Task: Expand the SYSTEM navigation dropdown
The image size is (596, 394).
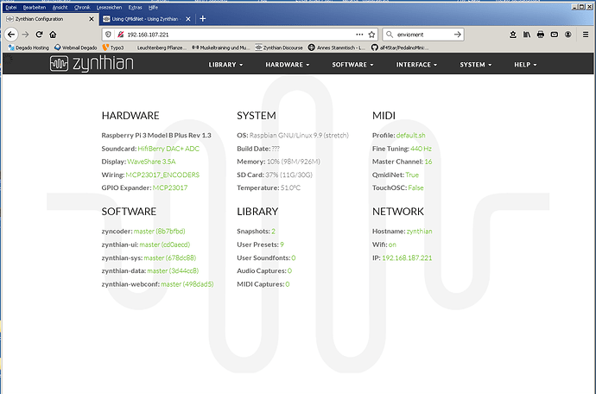Action: click(476, 65)
